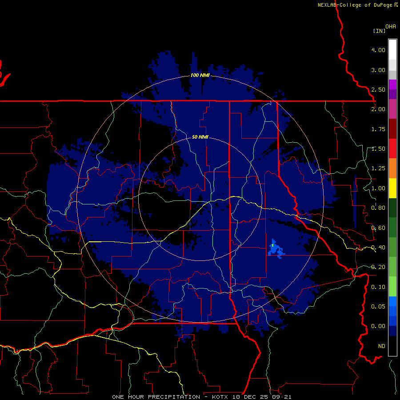
Task: Select the 1.25 legend value
Action: [378, 168]
